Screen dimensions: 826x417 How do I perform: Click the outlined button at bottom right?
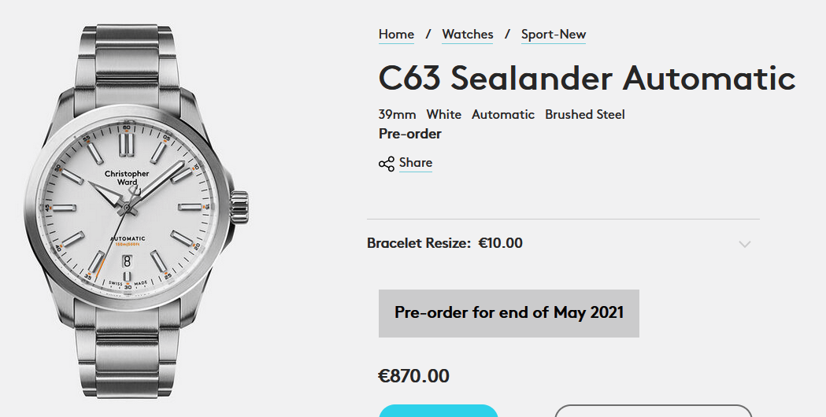[x=653, y=411]
